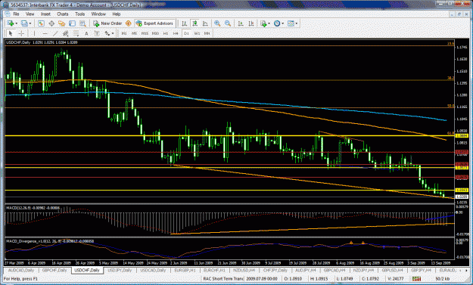Click the Arrows drawing tool icon

[x=107, y=33]
